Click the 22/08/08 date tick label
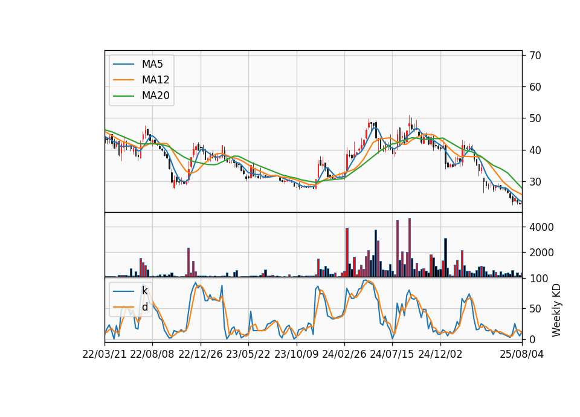The height and width of the screenshot is (417, 580). pyautogui.click(x=152, y=354)
